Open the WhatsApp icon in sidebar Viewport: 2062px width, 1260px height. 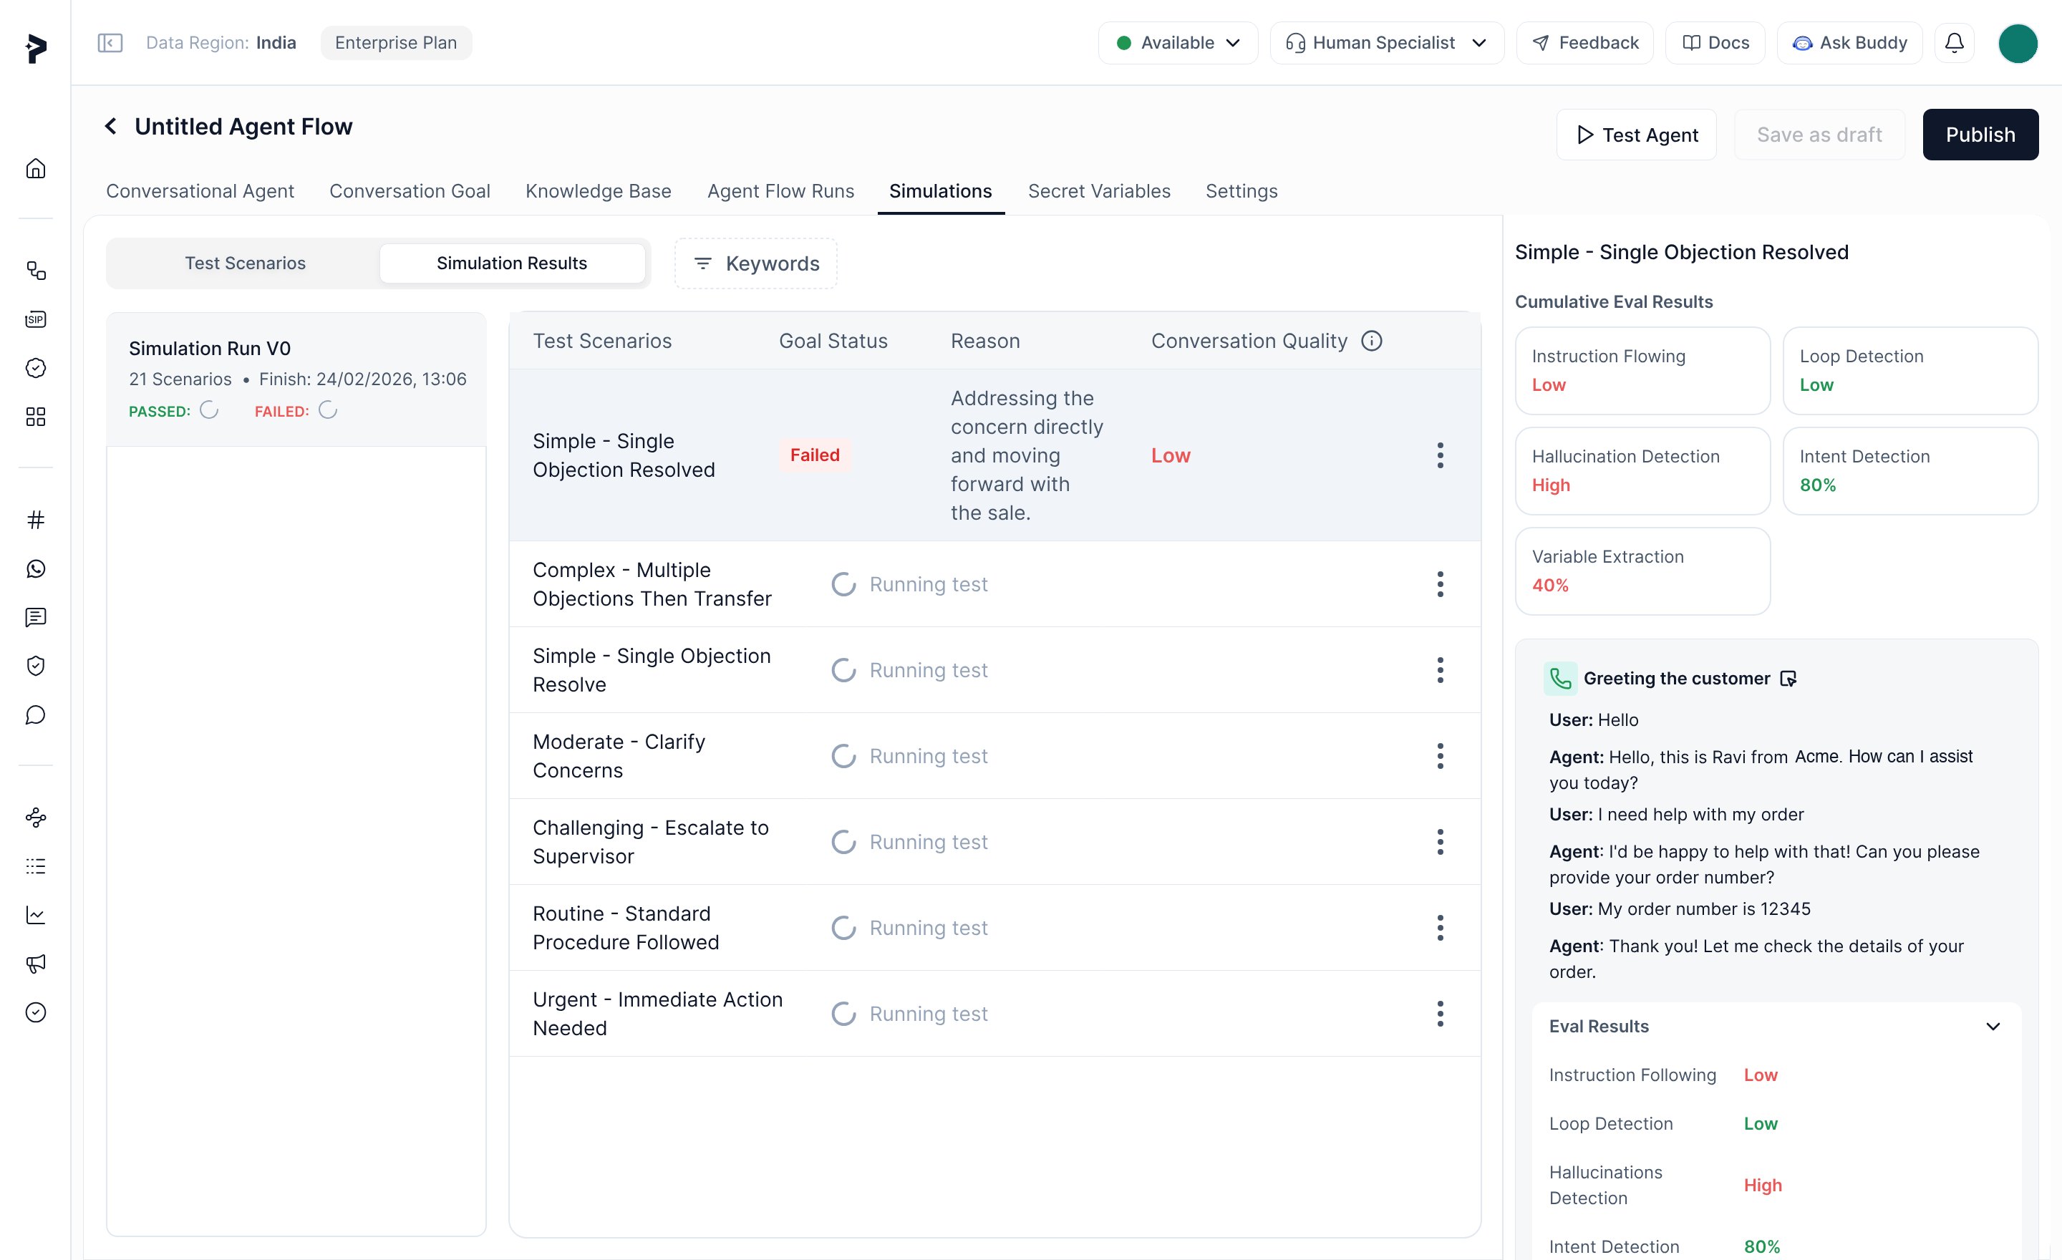point(35,569)
